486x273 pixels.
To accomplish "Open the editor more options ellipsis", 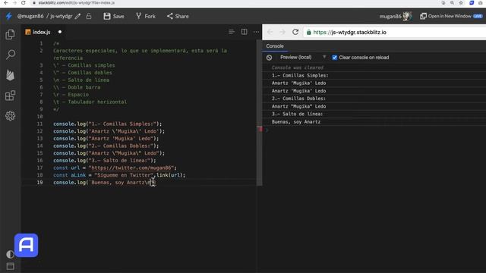I will pyautogui.click(x=256, y=32).
